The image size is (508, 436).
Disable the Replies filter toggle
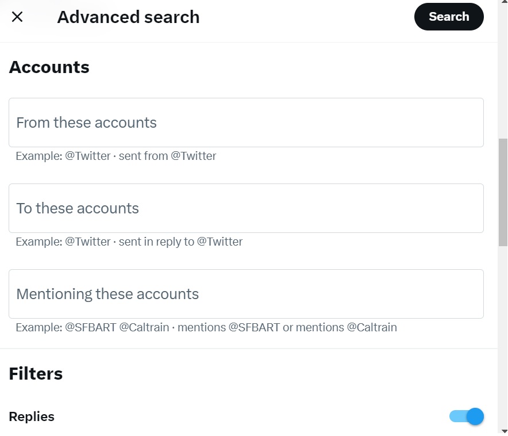467,416
